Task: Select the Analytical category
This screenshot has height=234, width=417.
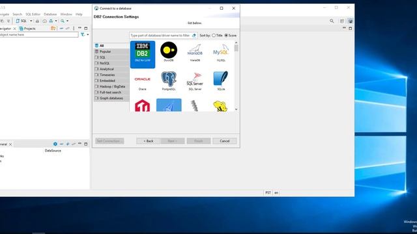Action: [111, 69]
